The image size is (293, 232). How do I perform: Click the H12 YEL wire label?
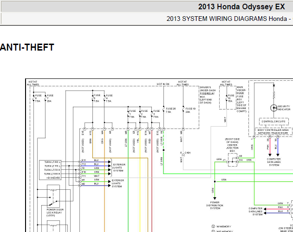[x=138, y=137]
